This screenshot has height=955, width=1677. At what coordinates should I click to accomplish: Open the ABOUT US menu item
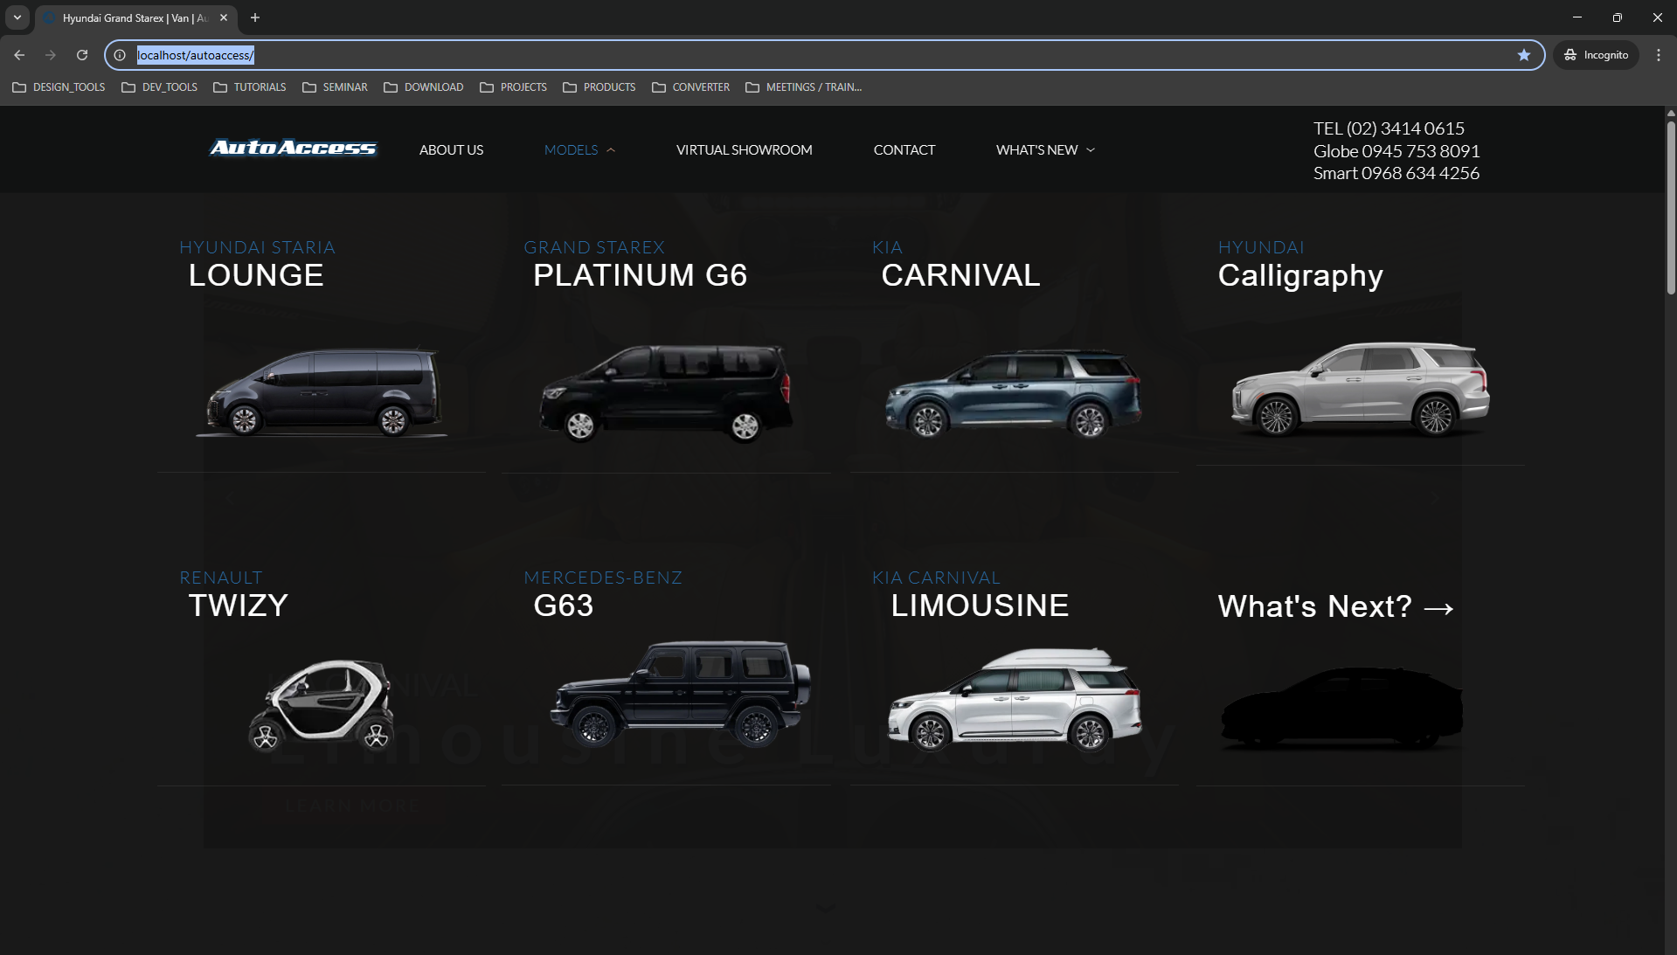tap(451, 150)
